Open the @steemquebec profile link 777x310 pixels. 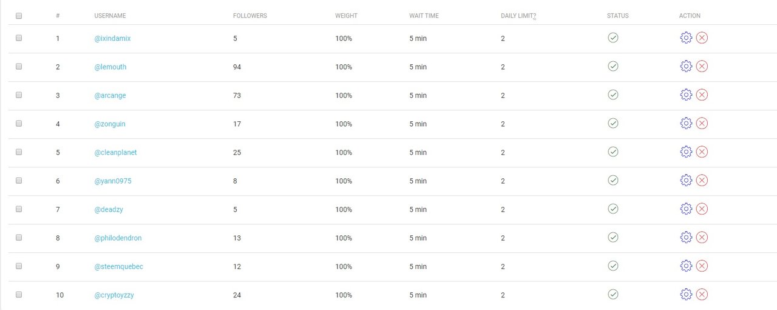[x=118, y=266]
